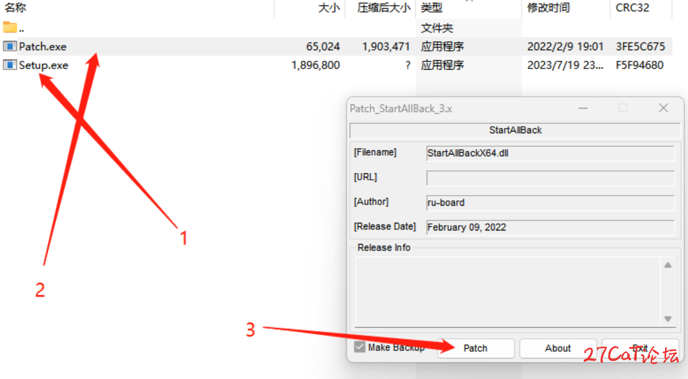Click the date 2022/2/9 19:01
Viewport: 688px width, 379px height.
pos(565,47)
